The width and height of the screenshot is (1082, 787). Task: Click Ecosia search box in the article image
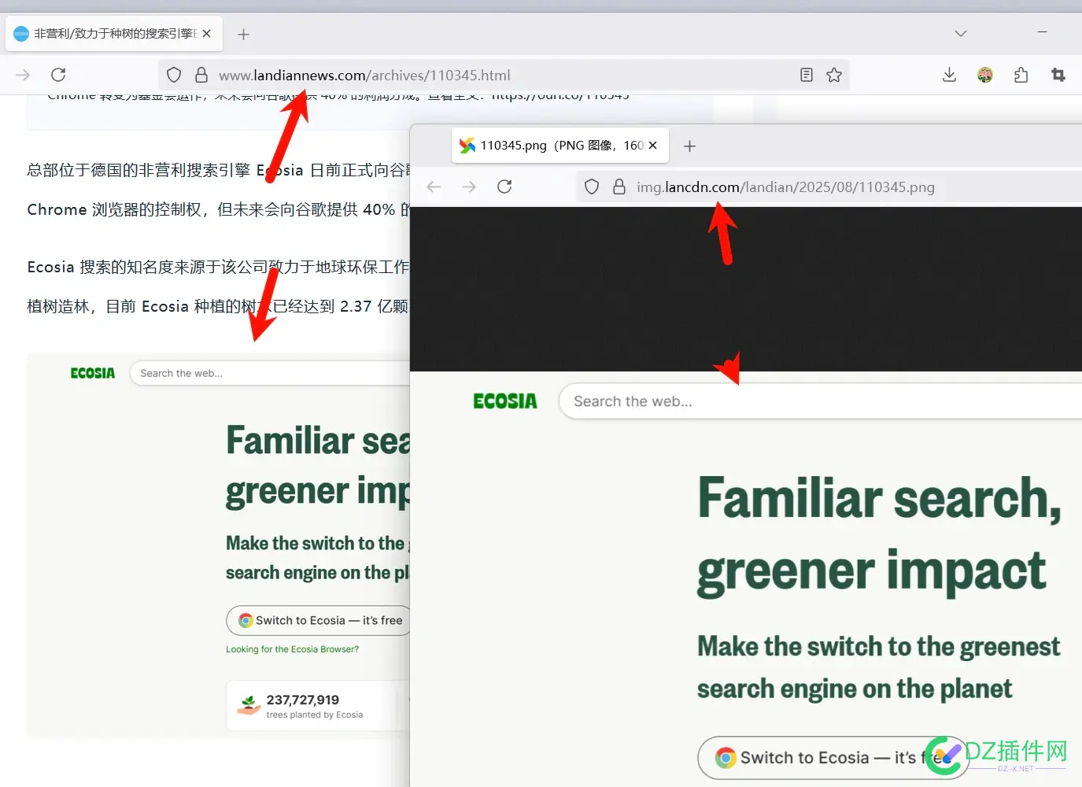tap(270, 373)
